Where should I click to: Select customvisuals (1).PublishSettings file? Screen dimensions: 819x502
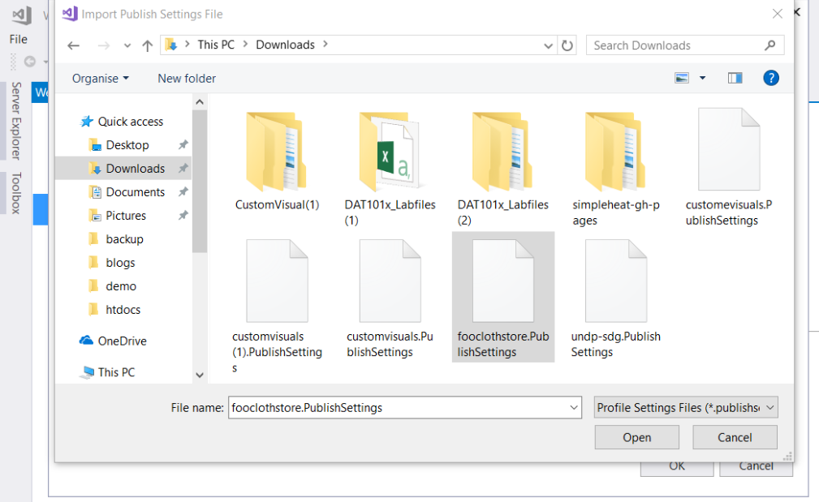coord(277,307)
